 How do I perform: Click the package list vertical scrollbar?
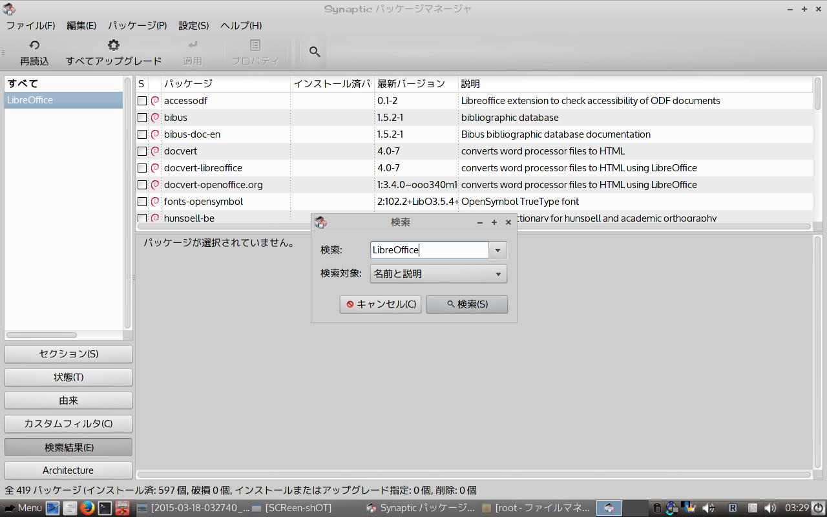coord(818,94)
